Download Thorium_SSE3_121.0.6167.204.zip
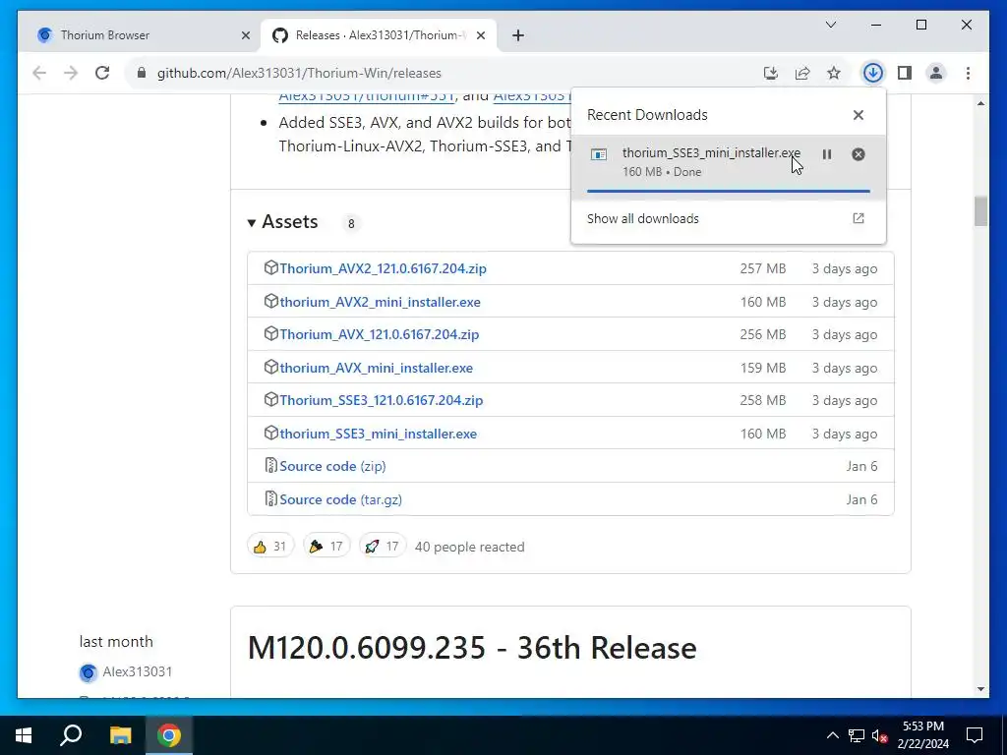The image size is (1007, 755). pos(381,400)
